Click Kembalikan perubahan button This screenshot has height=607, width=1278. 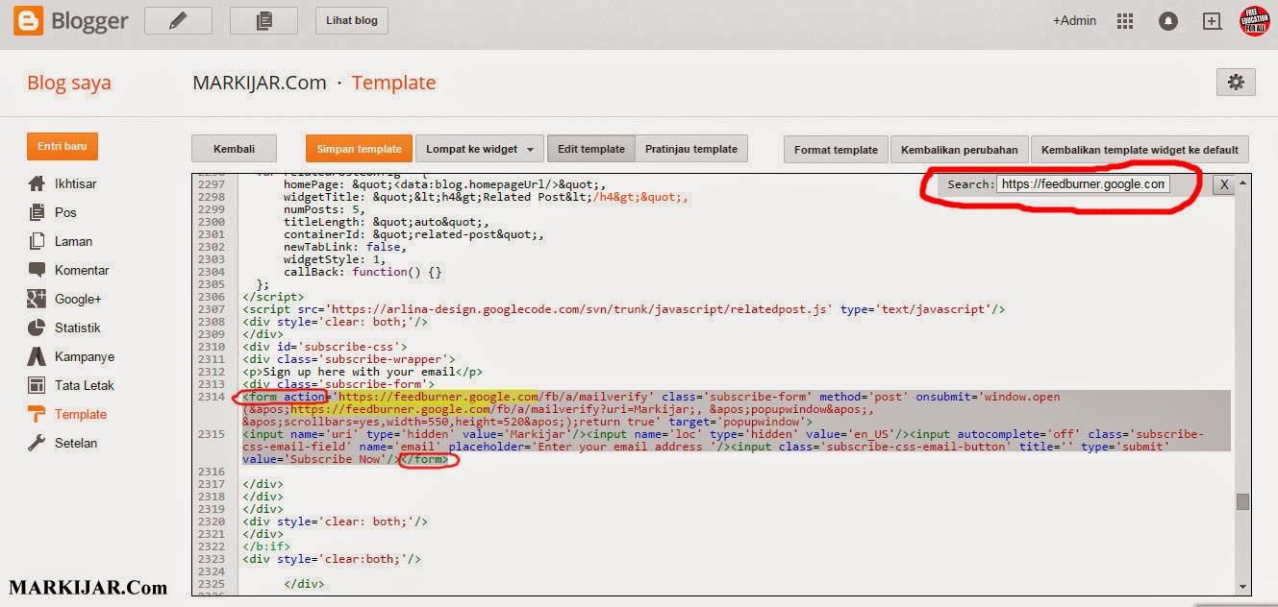(x=960, y=149)
